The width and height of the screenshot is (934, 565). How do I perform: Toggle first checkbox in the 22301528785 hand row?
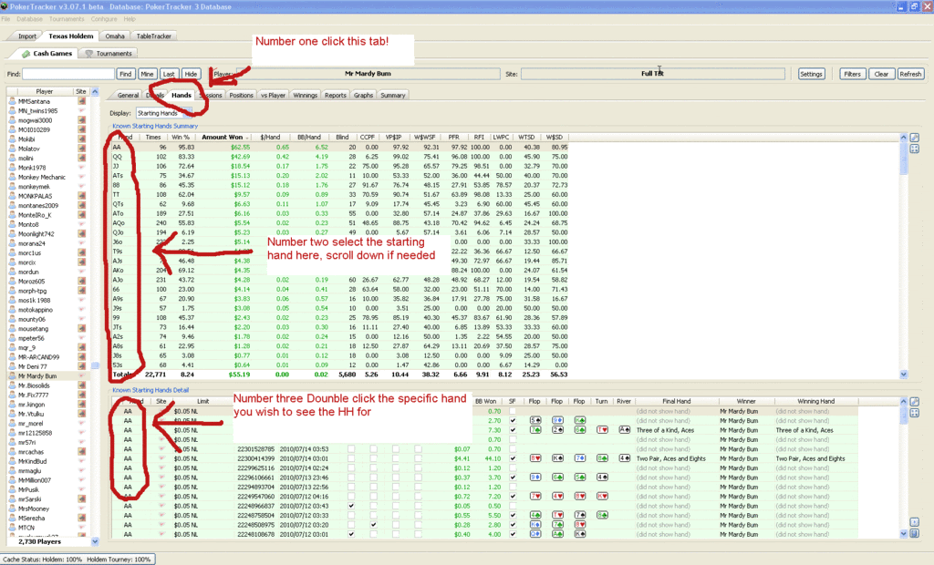tap(351, 449)
